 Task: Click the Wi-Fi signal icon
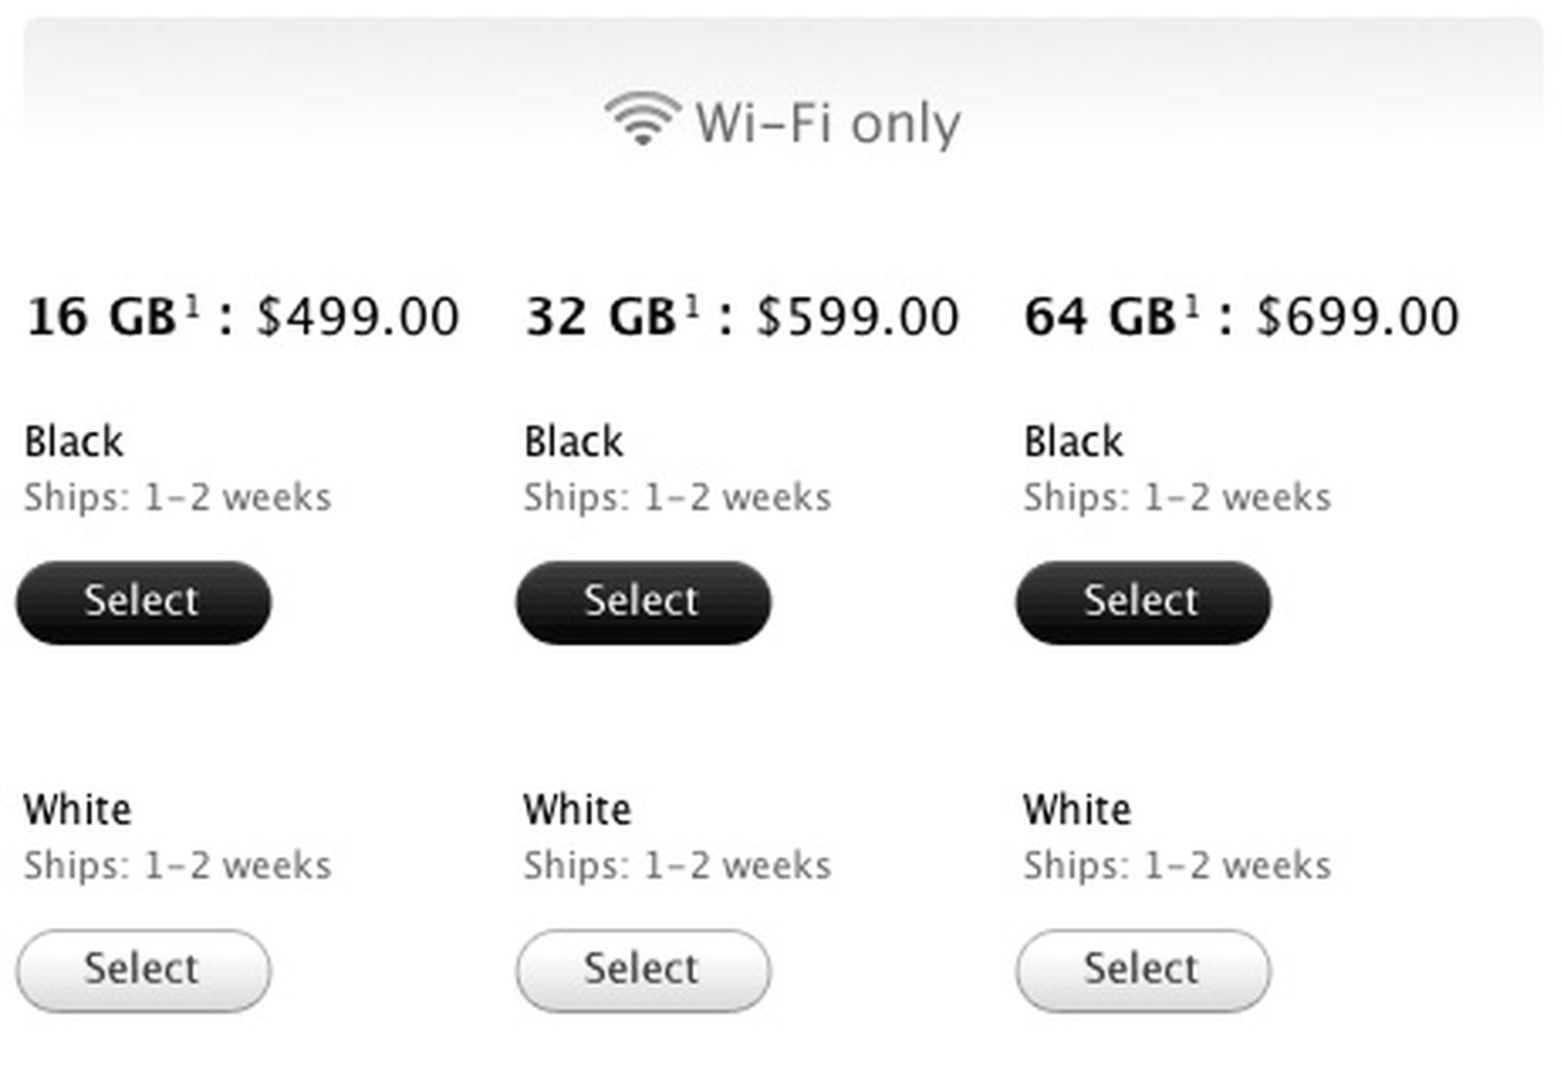click(x=641, y=118)
